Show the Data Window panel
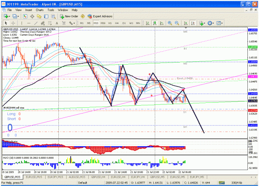 [32, 16]
